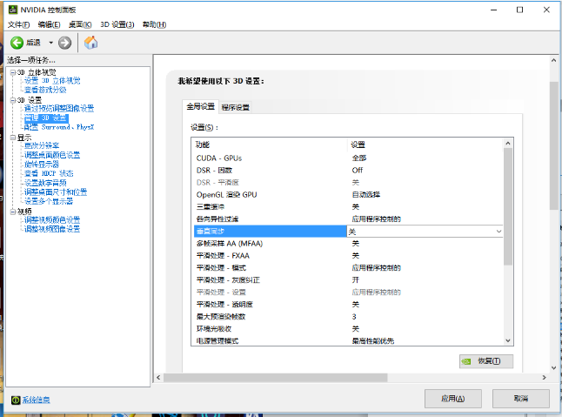The image size is (562, 417).
Task: Click the settings list scroll-down arrow
Action: (x=508, y=340)
